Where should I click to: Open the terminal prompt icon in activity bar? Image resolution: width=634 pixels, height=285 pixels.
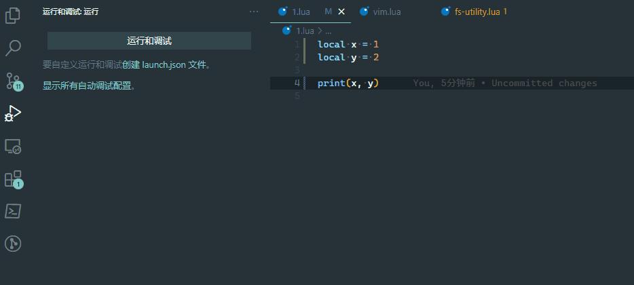point(13,211)
